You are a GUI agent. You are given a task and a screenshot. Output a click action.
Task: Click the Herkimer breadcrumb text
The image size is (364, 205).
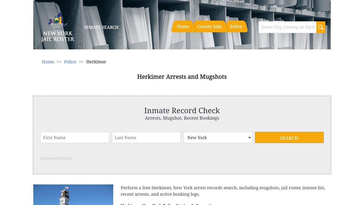pos(96,62)
